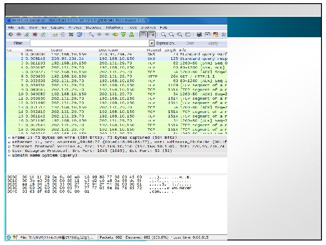Click the Clear filter button
The width and height of the screenshot is (326, 245).
point(190,43)
